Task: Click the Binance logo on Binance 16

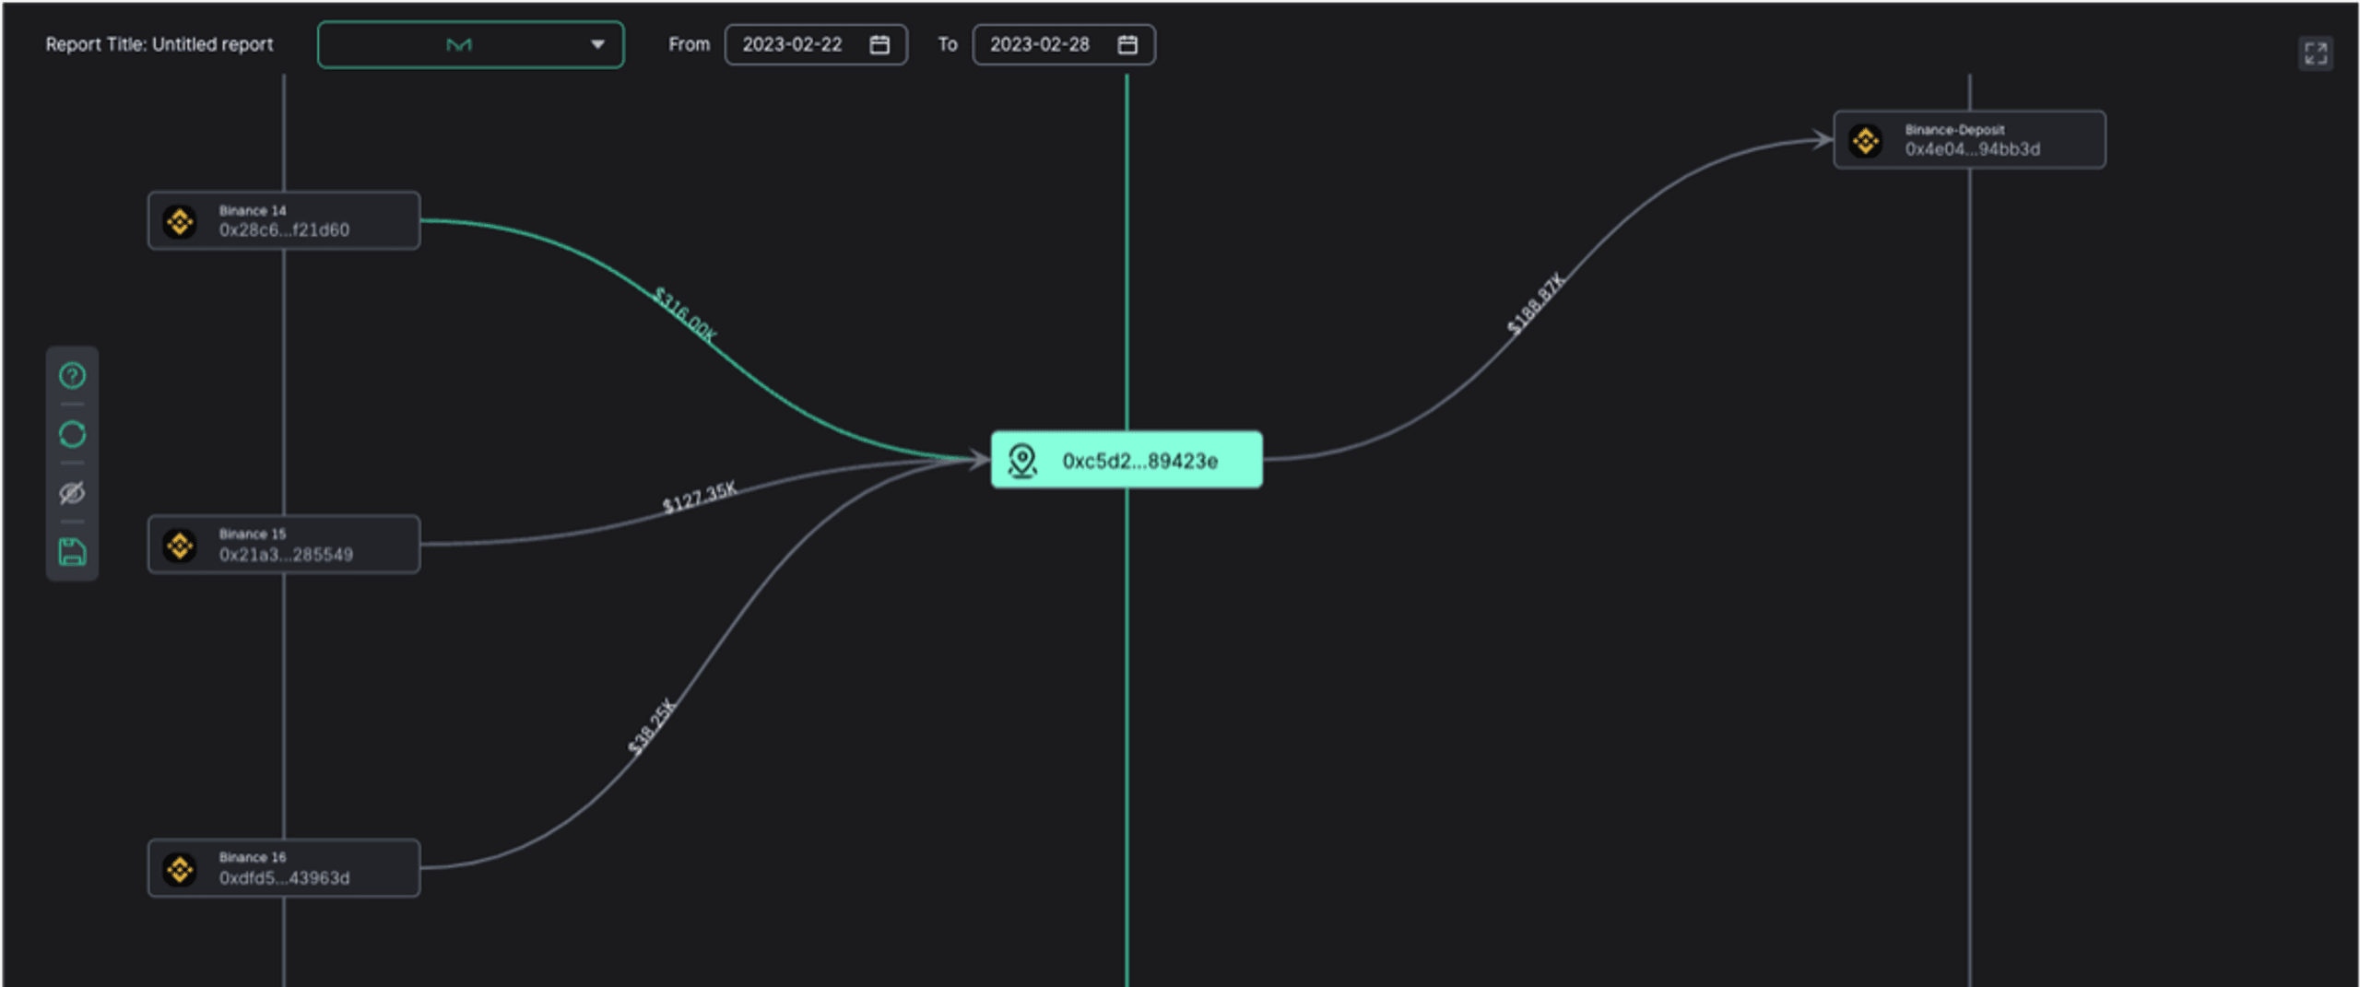Action: 180,869
